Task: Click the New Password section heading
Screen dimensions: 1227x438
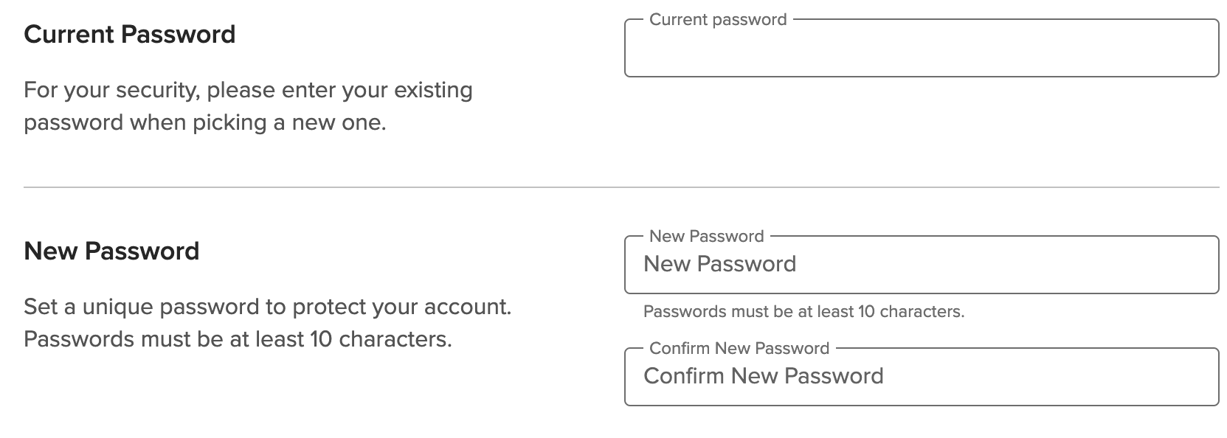Action: coord(111,251)
